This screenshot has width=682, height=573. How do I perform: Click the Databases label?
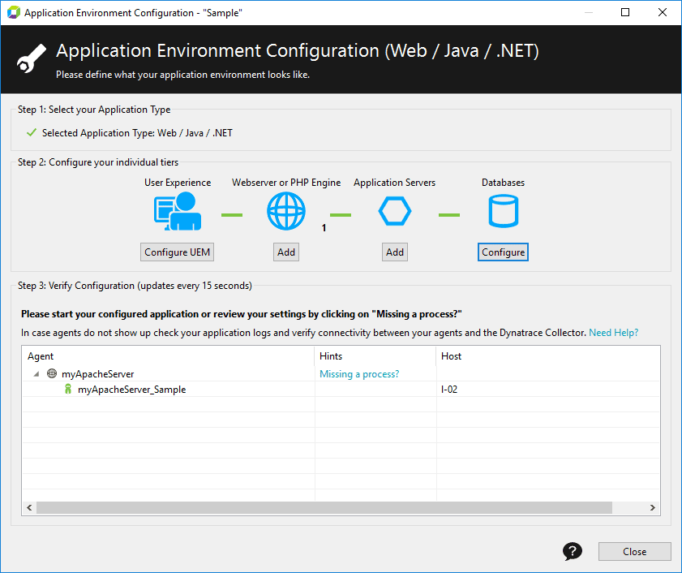tap(504, 183)
